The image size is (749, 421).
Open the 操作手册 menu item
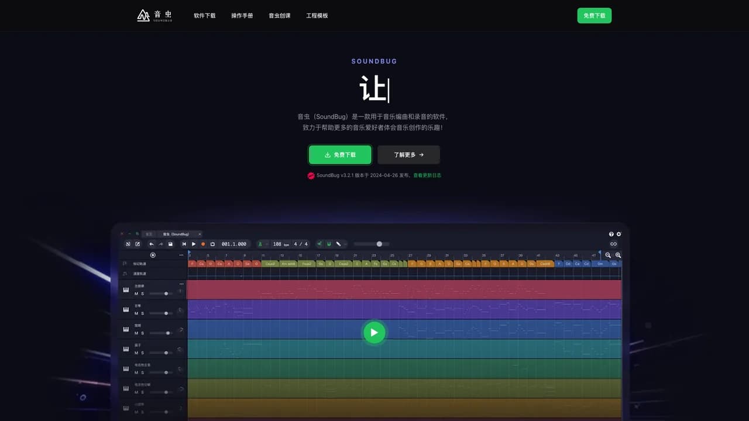point(242,16)
